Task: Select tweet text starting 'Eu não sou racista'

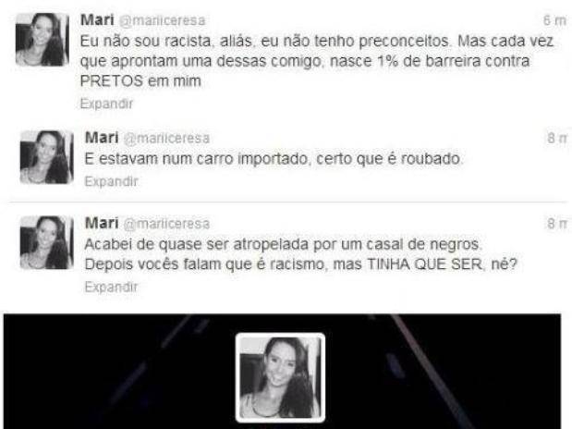Action: (x=317, y=61)
